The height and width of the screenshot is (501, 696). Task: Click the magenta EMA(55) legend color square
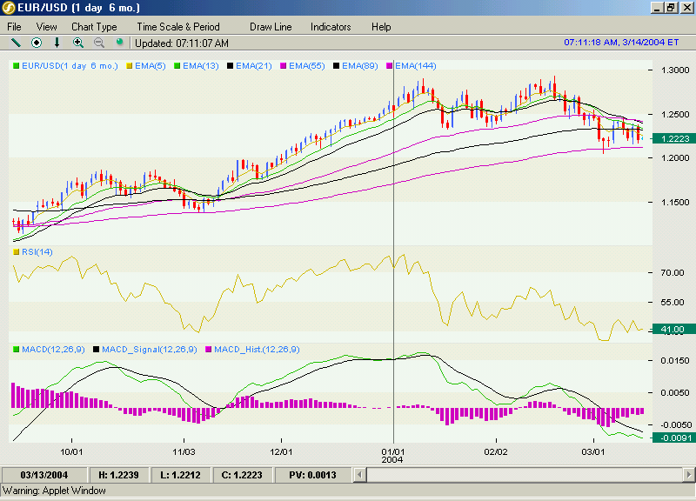(284, 66)
